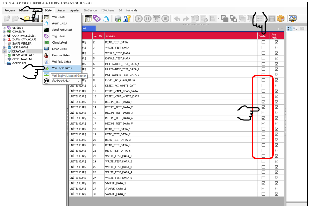Click the new project file icon
This screenshot has width=310, height=208.
click(7, 19)
